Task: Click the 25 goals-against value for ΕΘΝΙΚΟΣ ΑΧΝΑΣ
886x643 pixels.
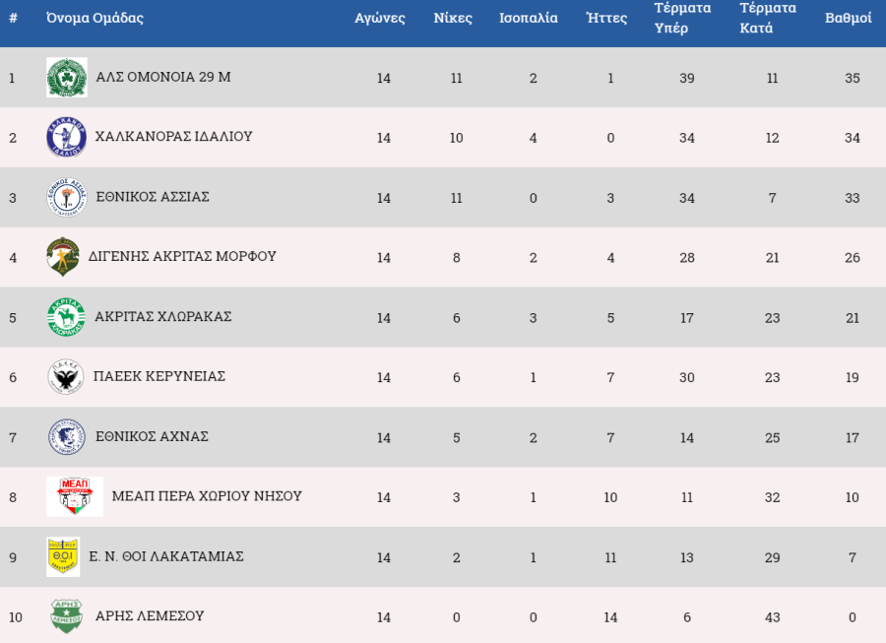Action: pos(772,437)
